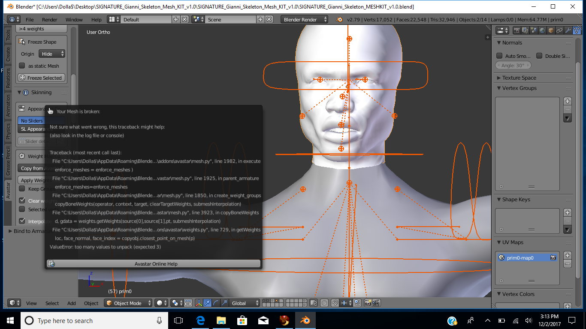
Task: Toggle the 'as static Mesh' checkbox
Action: coord(22,66)
